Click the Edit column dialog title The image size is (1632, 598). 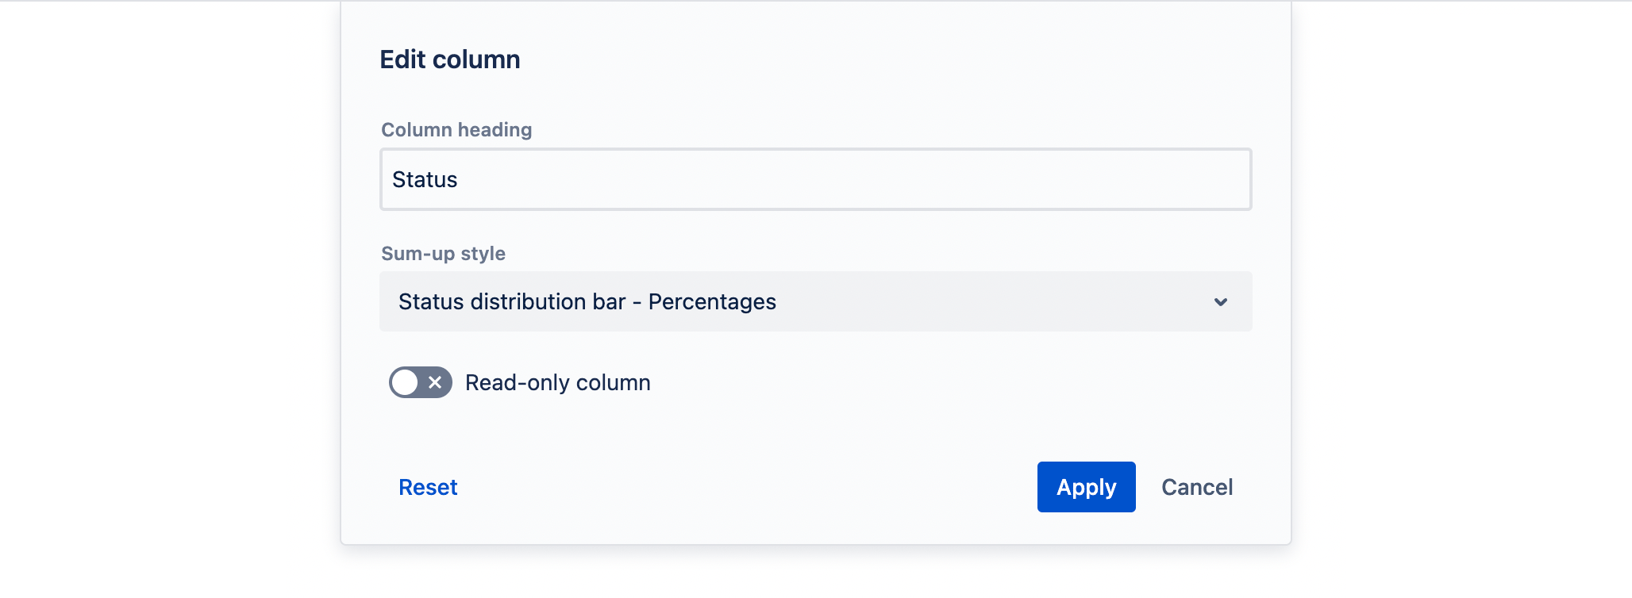pyautogui.click(x=450, y=59)
